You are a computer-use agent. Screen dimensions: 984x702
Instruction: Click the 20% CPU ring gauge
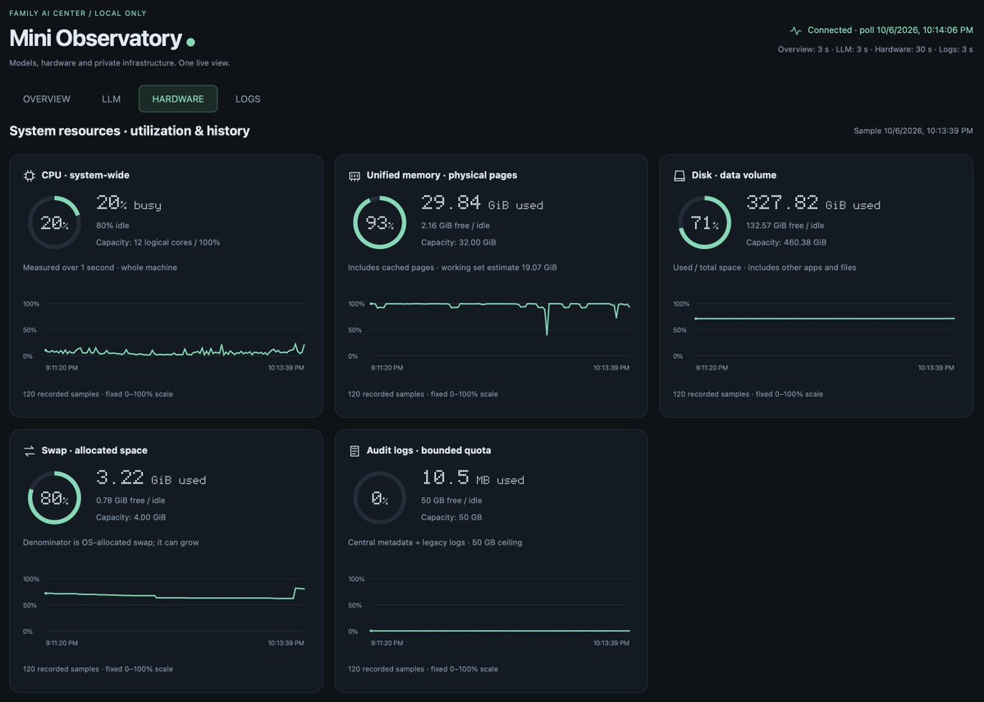coord(55,223)
